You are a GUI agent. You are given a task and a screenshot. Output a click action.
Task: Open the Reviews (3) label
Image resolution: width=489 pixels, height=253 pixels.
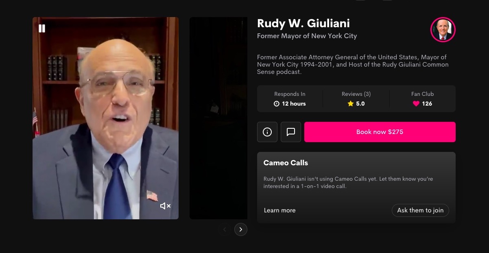(356, 94)
